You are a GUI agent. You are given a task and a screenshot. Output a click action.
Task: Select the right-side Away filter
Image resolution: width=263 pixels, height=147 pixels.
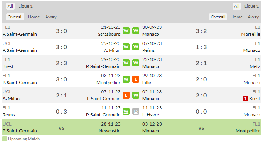click(x=253, y=17)
